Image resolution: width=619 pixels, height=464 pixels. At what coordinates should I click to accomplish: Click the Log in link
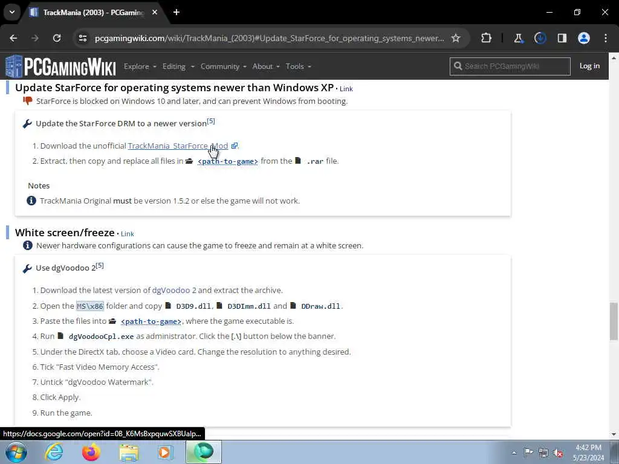pos(589,66)
